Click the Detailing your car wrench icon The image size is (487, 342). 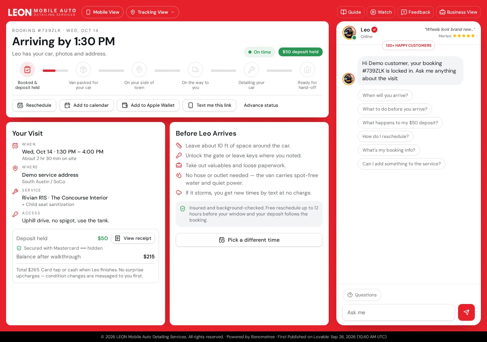point(251,70)
